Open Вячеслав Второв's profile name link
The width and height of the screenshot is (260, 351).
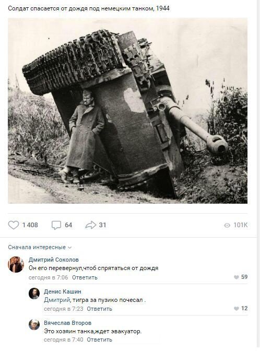pos(67,323)
